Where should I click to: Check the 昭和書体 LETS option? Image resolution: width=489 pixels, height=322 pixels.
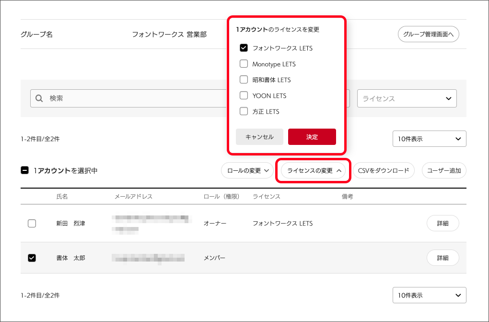coord(244,80)
